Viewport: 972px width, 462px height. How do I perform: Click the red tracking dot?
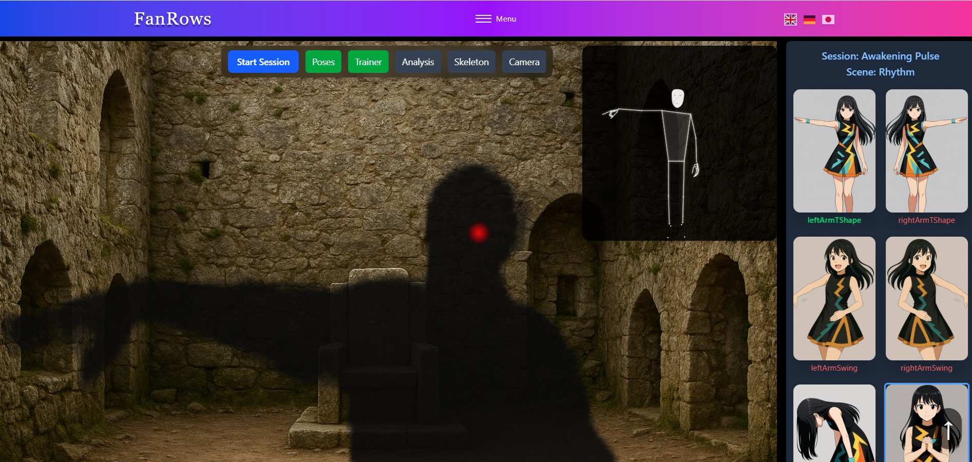point(478,233)
